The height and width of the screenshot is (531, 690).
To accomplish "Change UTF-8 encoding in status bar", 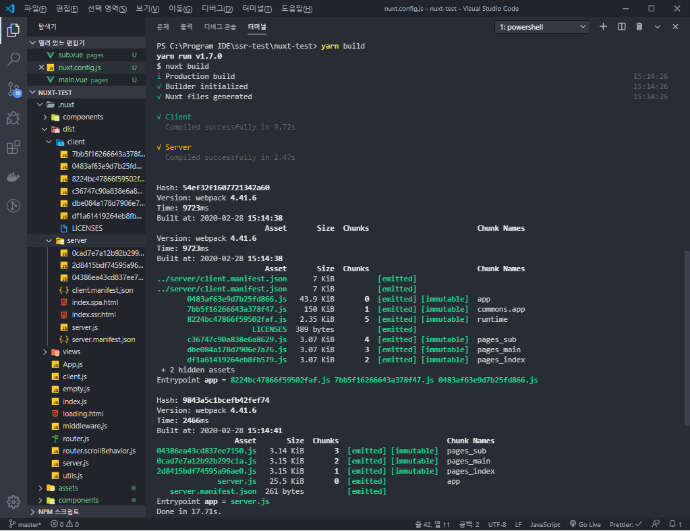I will click(497, 524).
